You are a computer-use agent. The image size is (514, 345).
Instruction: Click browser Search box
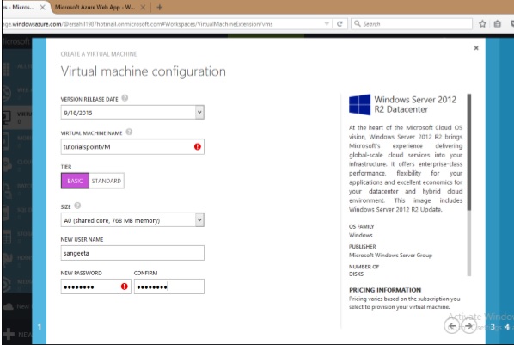tap(412, 23)
